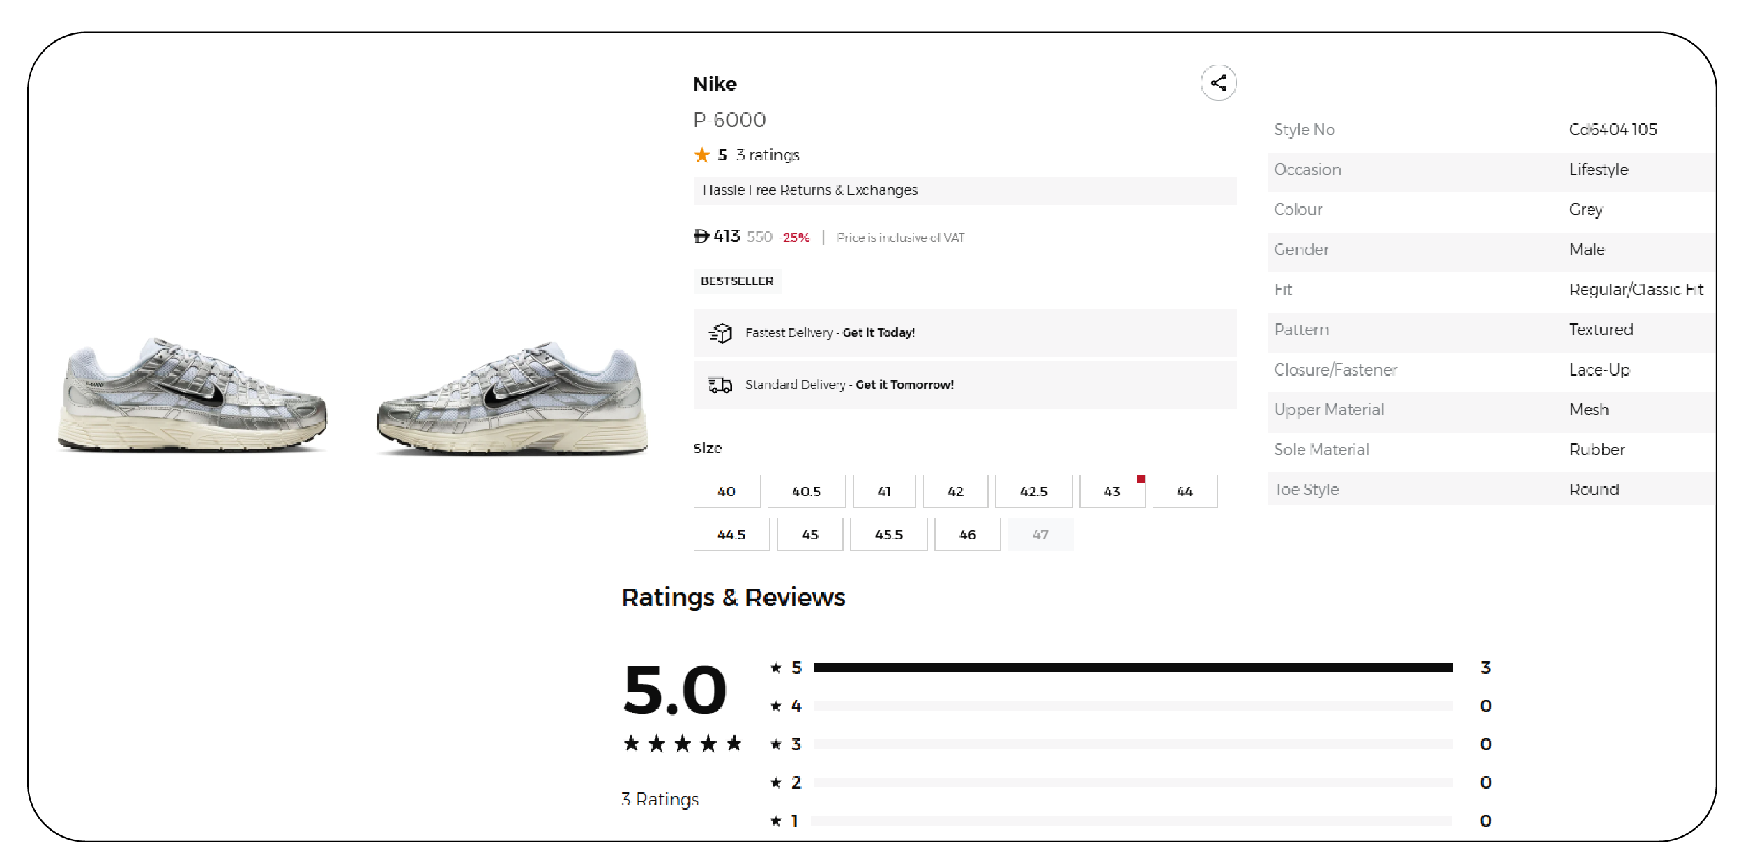The height and width of the screenshot is (864, 1741).
Task: Select size 46
Action: 967,534
